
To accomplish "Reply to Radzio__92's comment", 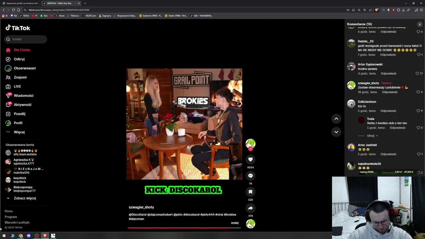I will 388,55.
